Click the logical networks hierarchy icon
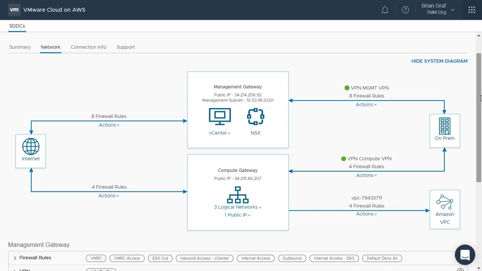This screenshot has height=271, width=482. 238,195
